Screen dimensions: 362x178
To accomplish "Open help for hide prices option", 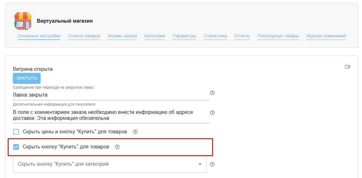I will pyautogui.click(x=135, y=132).
